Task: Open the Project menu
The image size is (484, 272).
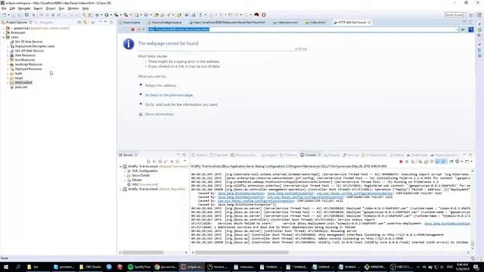Action: (x=51, y=8)
